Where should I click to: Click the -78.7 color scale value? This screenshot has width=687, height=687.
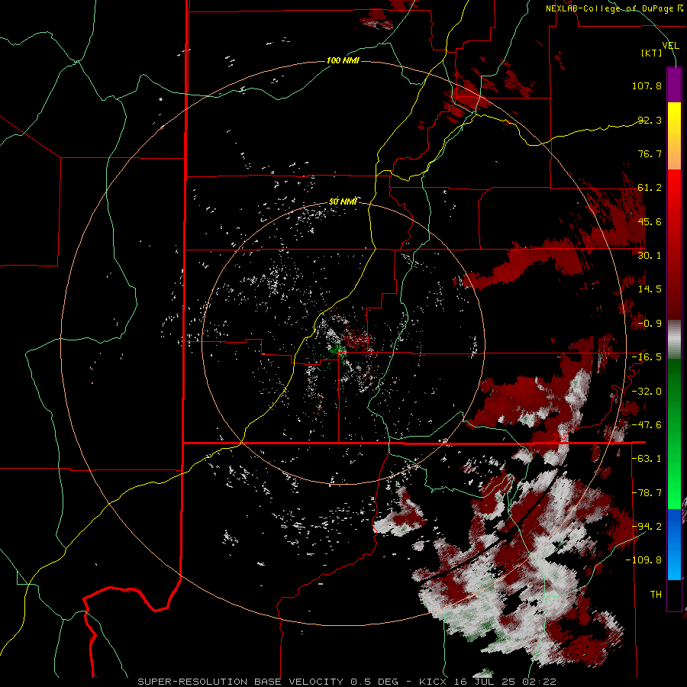pyautogui.click(x=647, y=493)
